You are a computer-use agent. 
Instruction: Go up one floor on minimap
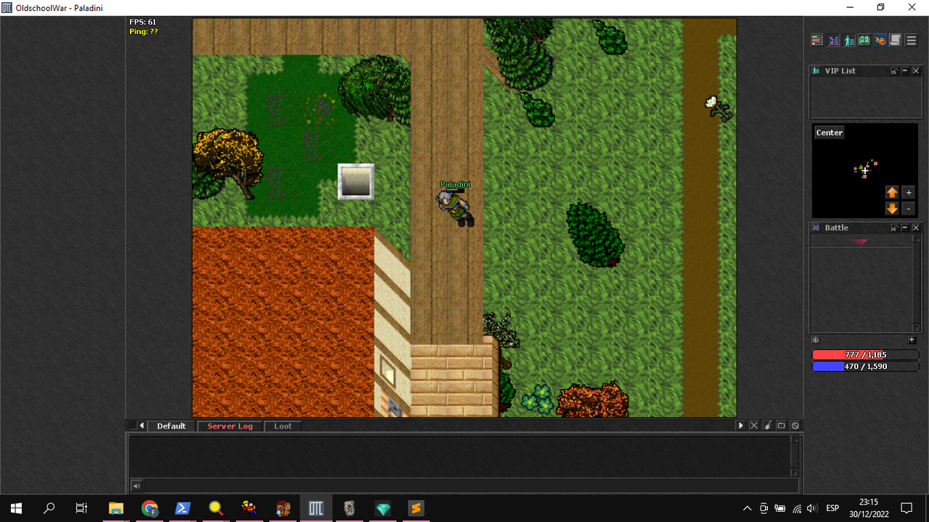(892, 192)
